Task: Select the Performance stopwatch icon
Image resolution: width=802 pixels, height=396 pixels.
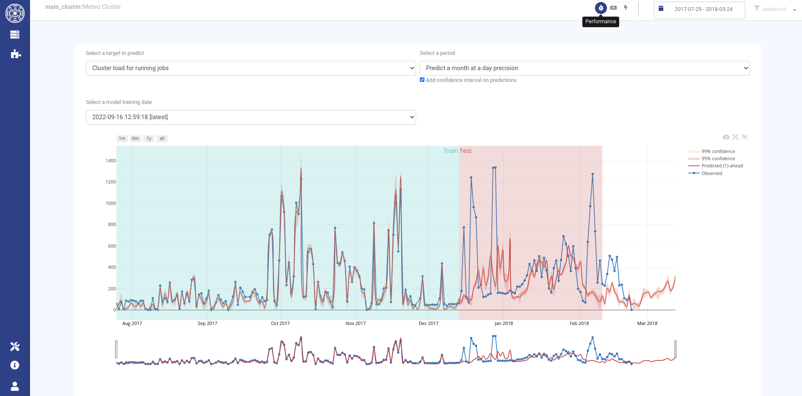Action: (x=601, y=8)
